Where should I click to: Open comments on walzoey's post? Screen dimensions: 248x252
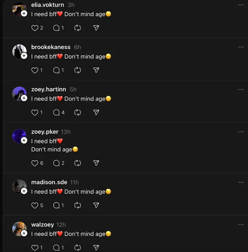click(57, 248)
